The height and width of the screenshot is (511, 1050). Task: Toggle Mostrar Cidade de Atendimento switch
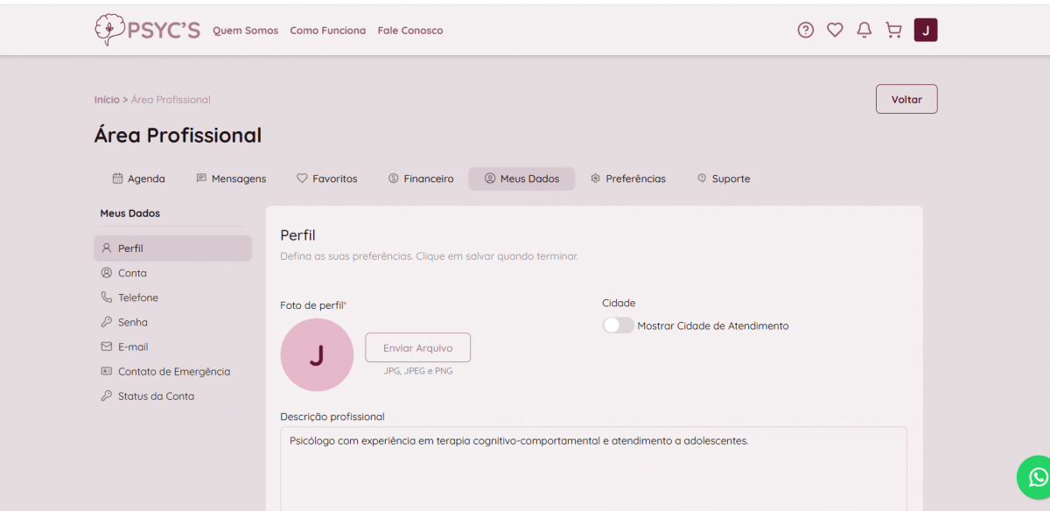tap(619, 325)
